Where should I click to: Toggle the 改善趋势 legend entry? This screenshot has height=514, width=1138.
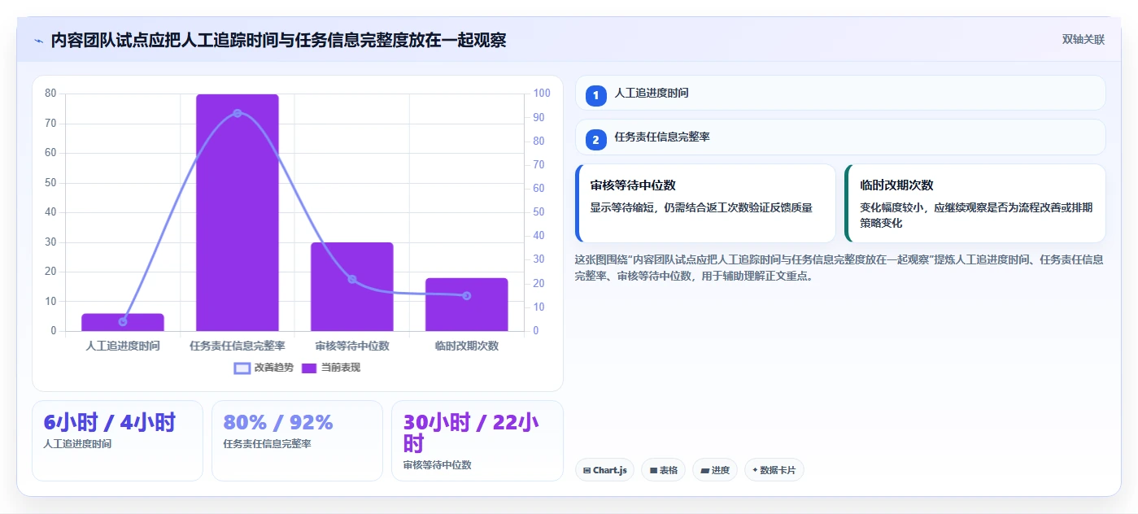pos(264,368)
